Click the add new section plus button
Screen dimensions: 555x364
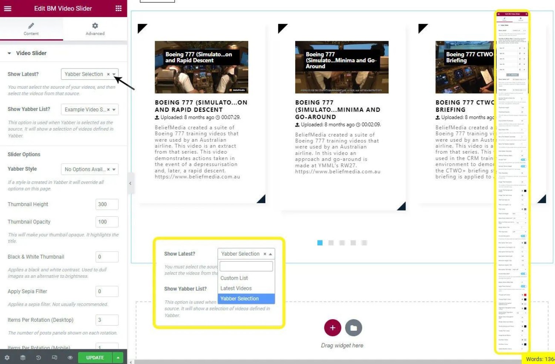[x=332, y=328]
